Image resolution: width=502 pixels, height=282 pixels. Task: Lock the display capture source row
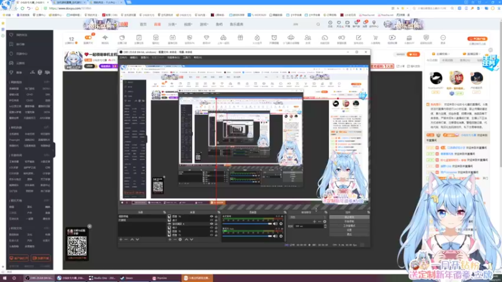[x=216, y=224]
